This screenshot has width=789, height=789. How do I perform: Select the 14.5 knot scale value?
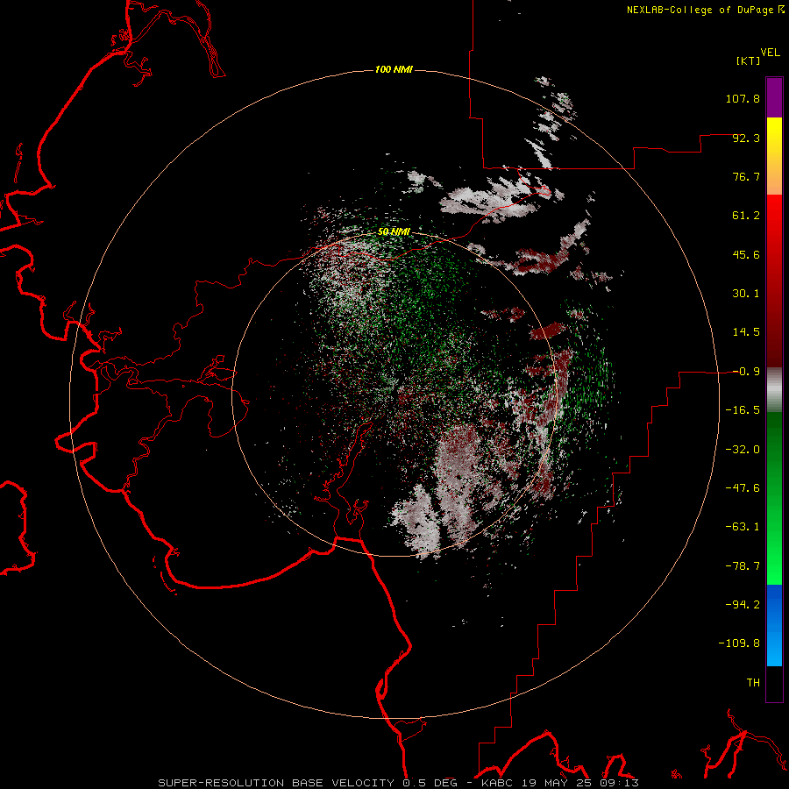746,332
